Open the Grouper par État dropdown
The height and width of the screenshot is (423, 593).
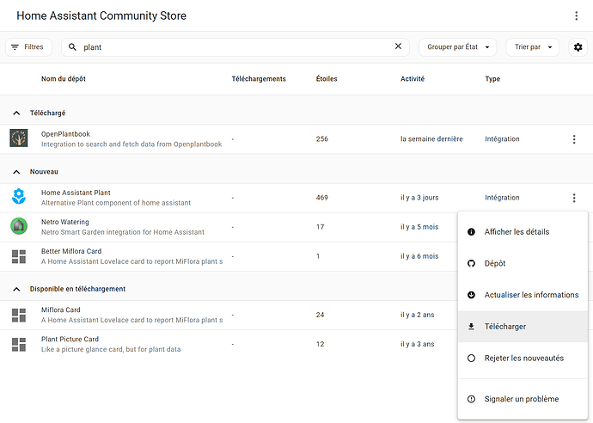[x=457, y=47]
